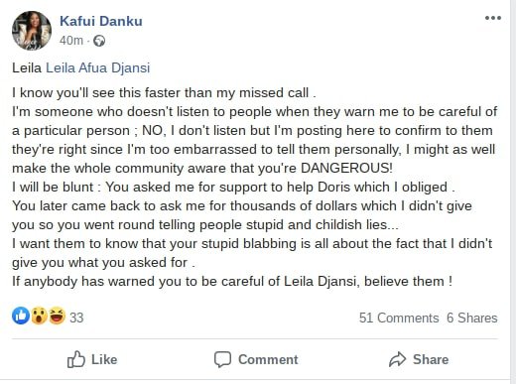Click the Share button label

pos(431,359)
